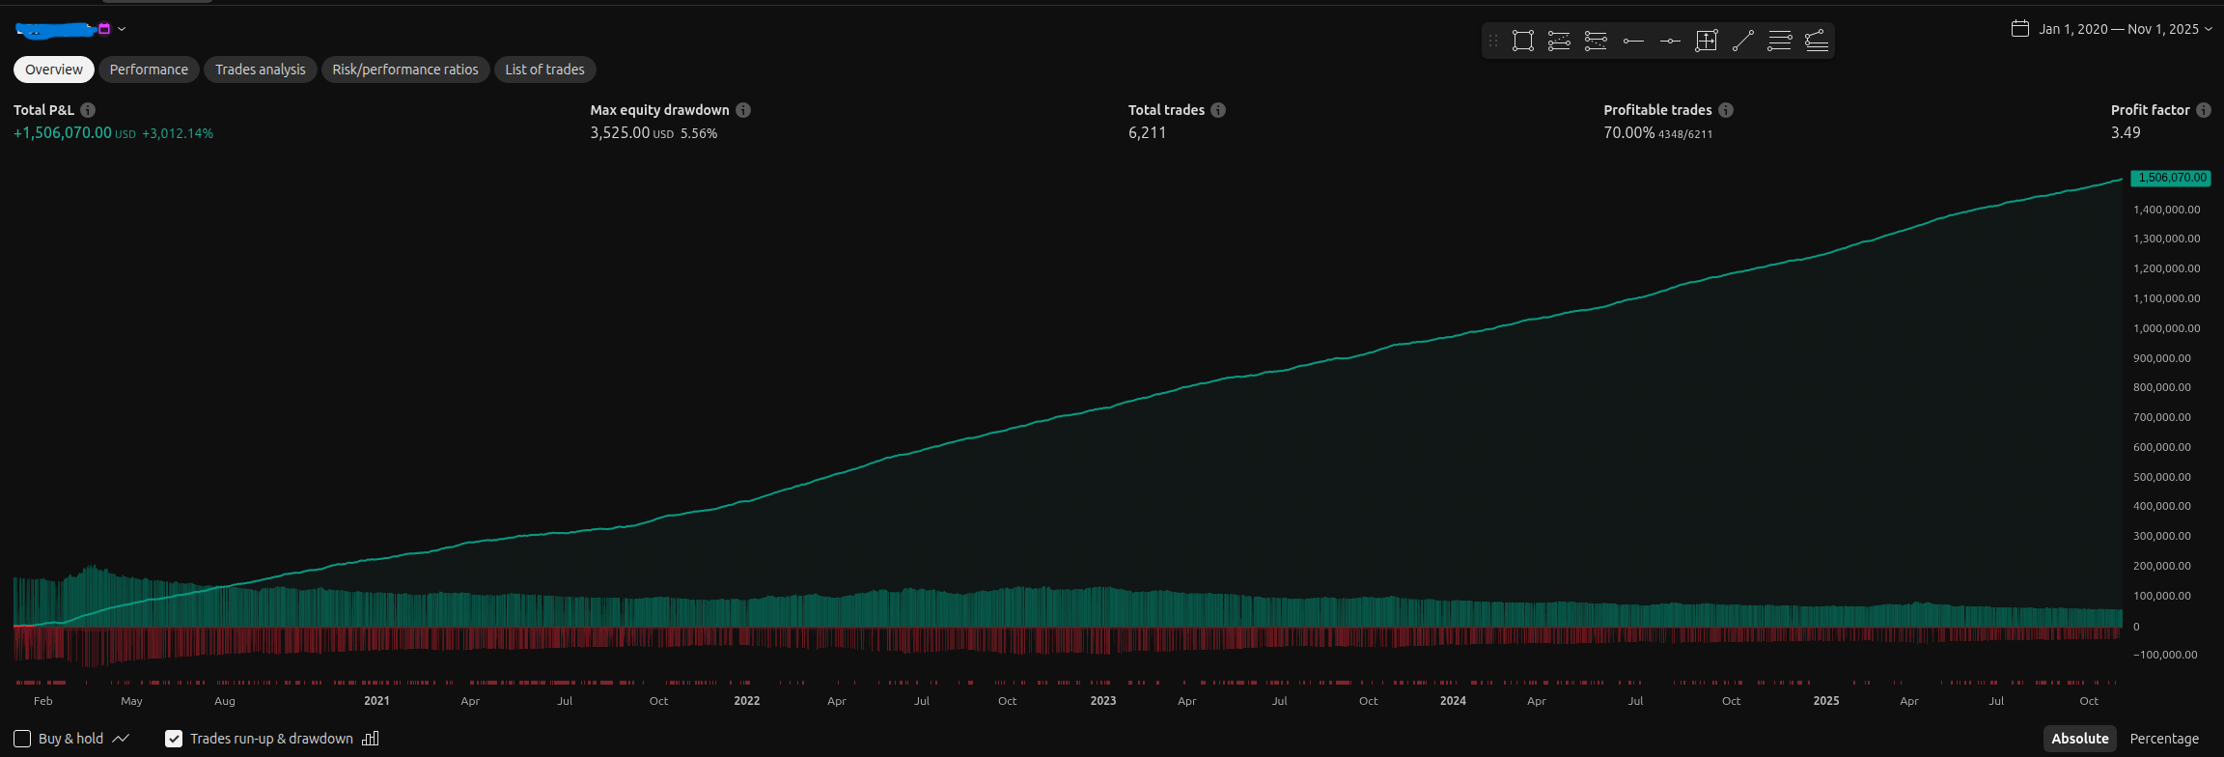Select the Absolute scale option
The width and height of the screenshot is (2224, 757).
2079,739
